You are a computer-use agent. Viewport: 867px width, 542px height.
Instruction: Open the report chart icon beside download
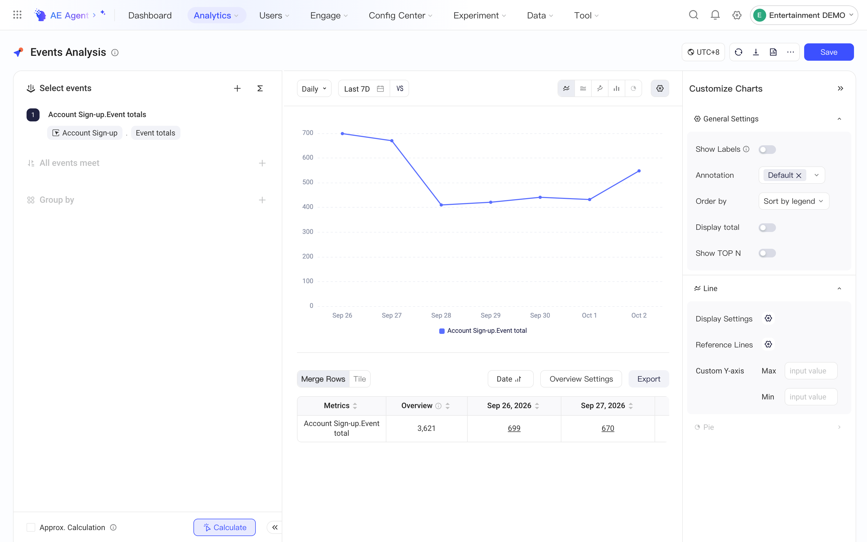(773, 52)
